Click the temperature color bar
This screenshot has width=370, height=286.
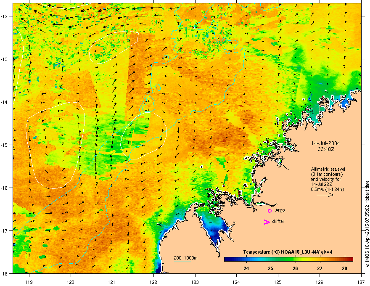click(288, 259)
